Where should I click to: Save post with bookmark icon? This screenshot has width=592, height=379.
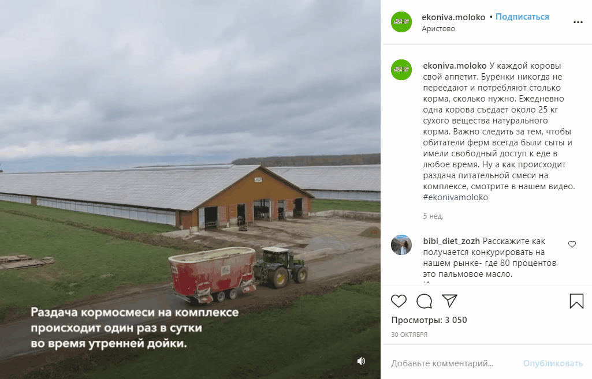(576, 301)
